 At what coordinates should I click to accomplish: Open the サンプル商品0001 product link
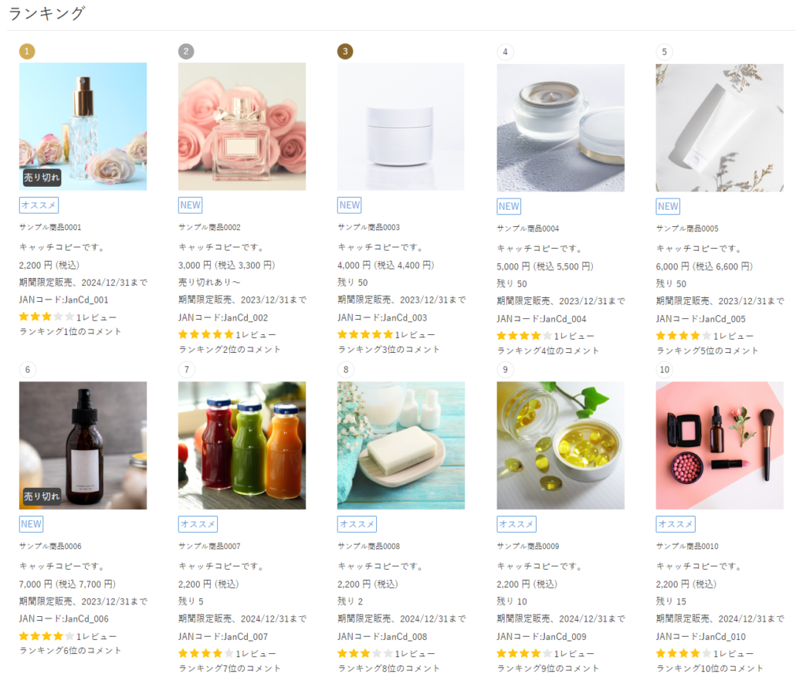[50, 227]
